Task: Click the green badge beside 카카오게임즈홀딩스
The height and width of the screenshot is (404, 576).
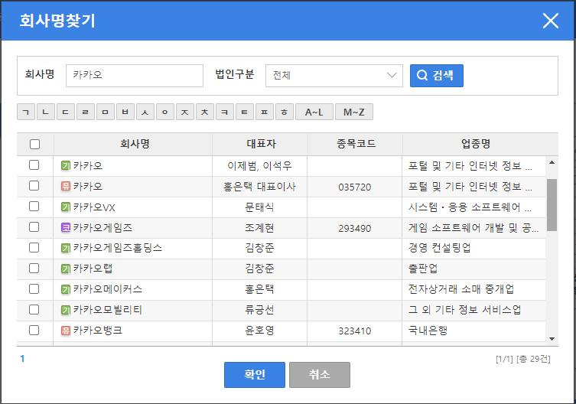Action: click(x=66, y=248)
